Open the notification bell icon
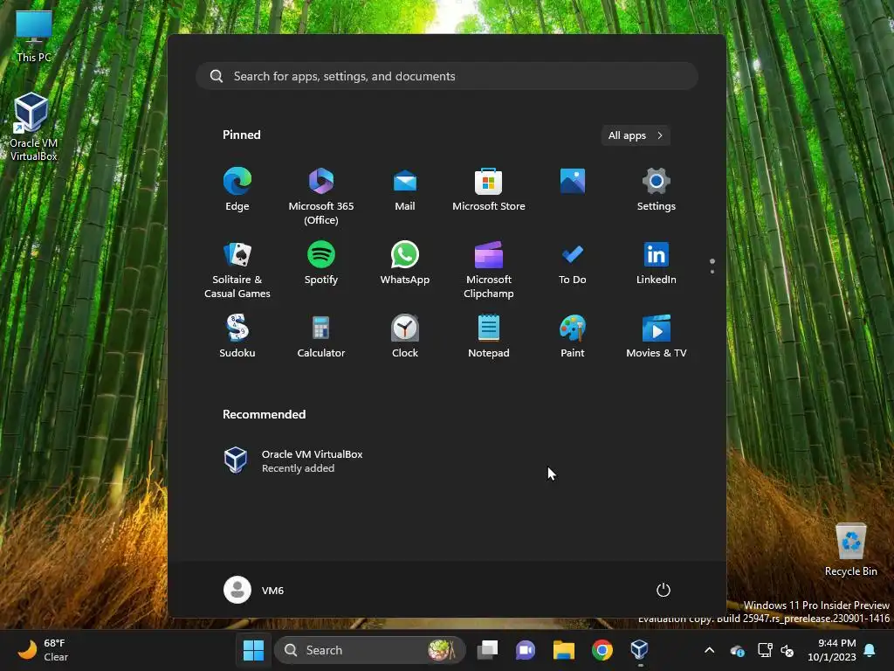The image size is (894, 671). click(870, 650)
